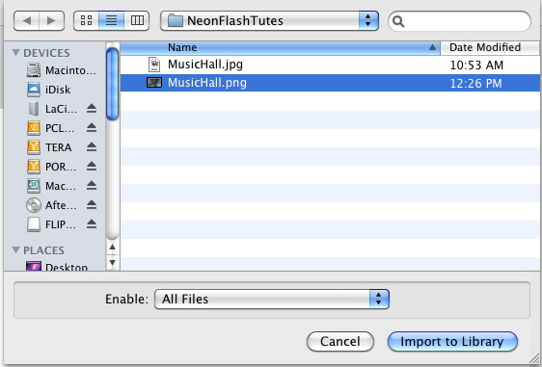This screenshot has height=367, width=542.
Task: Eject the TERA volume
Action: click(x=92, y=147)
